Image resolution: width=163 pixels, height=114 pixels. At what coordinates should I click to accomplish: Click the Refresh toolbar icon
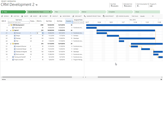pos(2,16)
